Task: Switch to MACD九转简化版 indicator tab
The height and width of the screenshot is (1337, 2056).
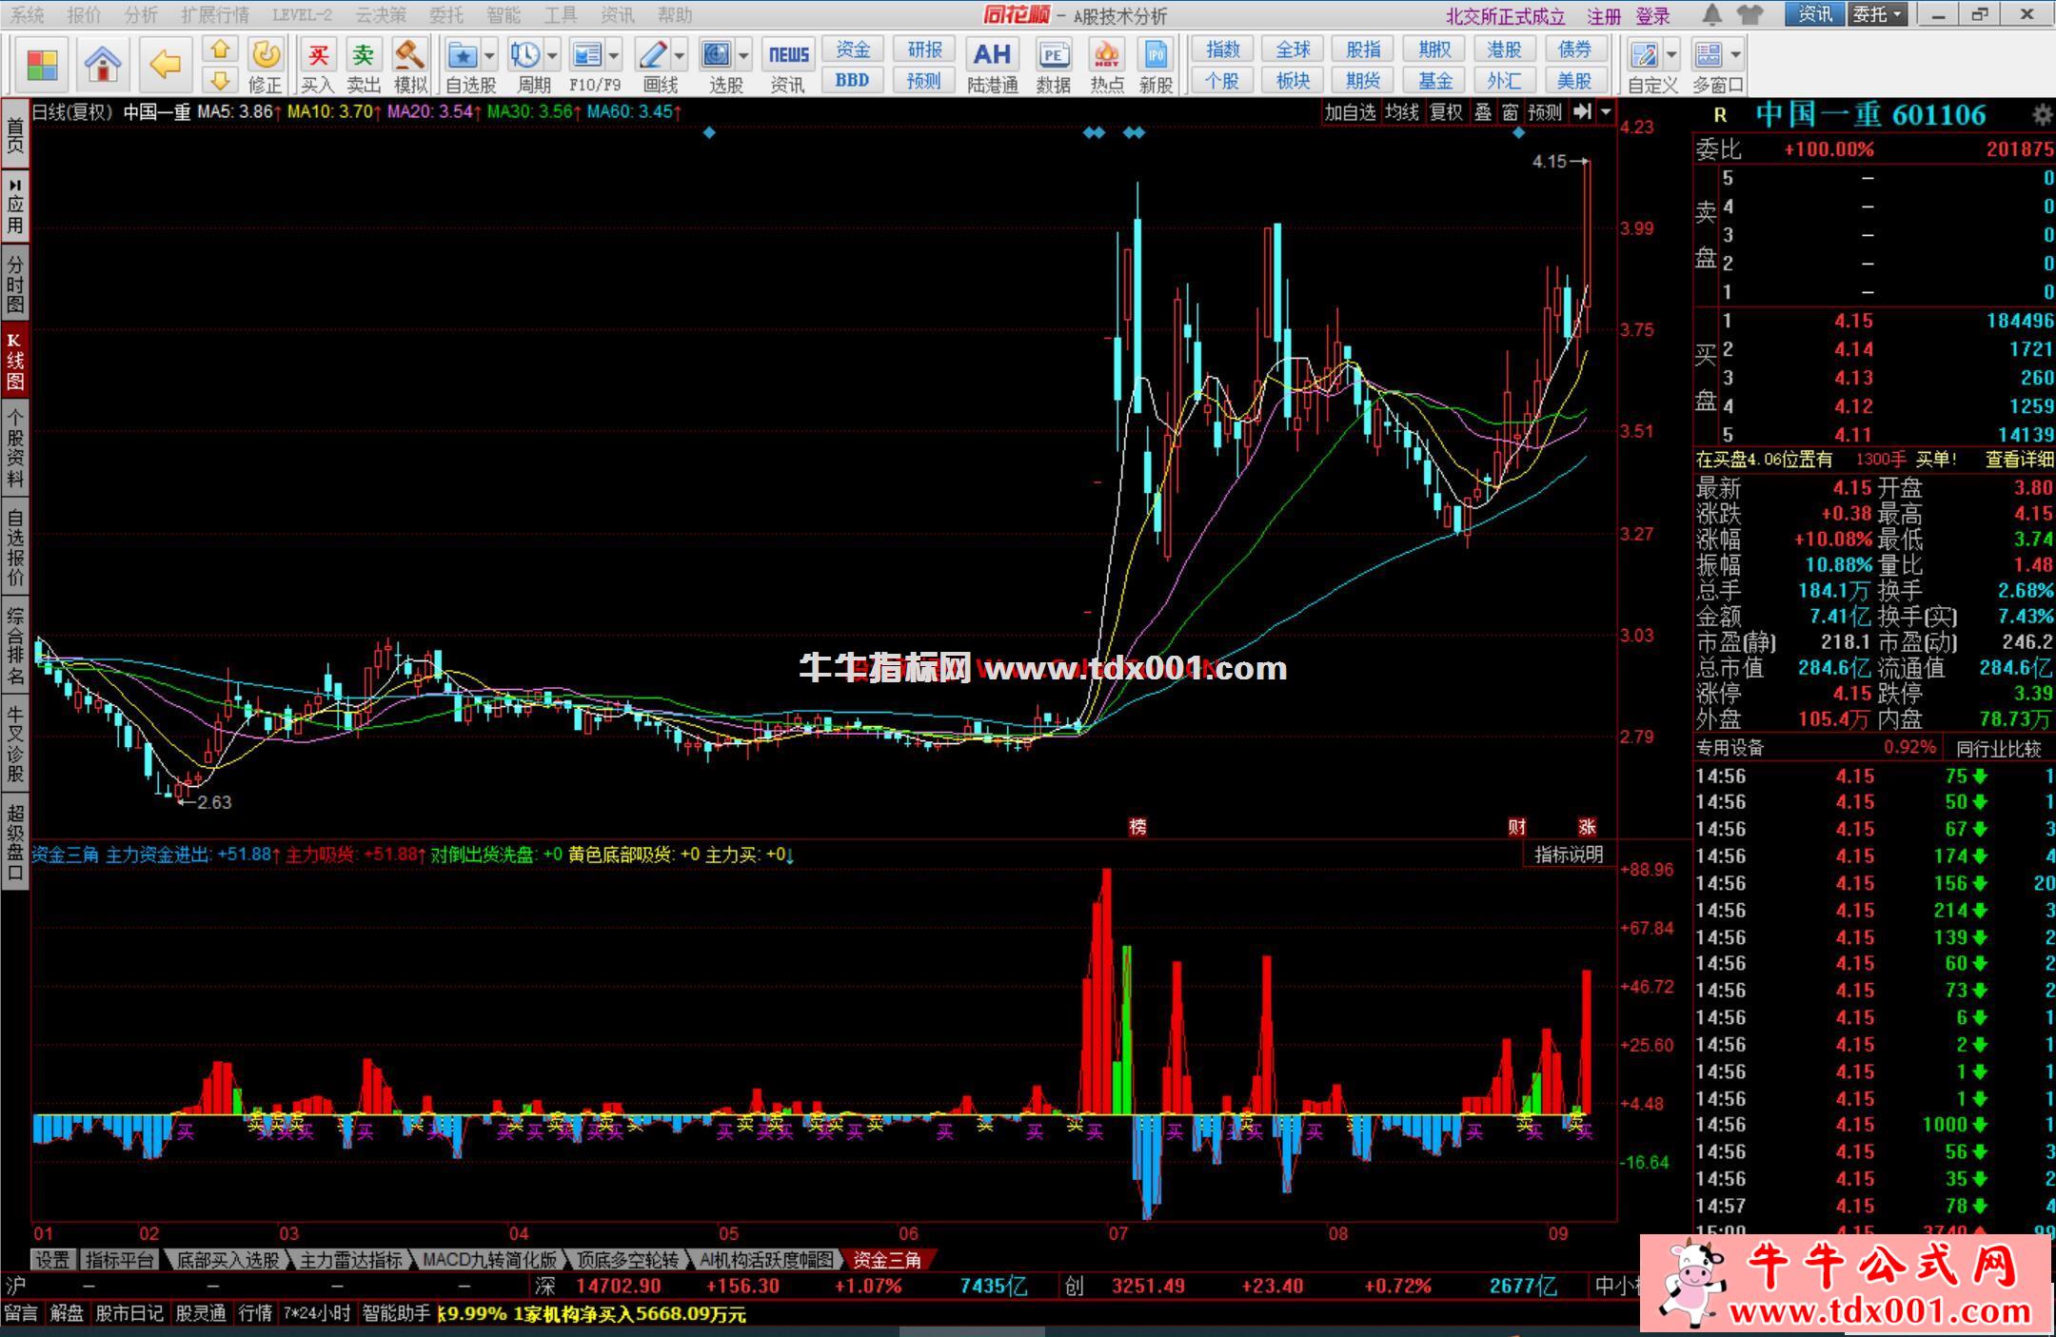Action: pos(489,1260)
